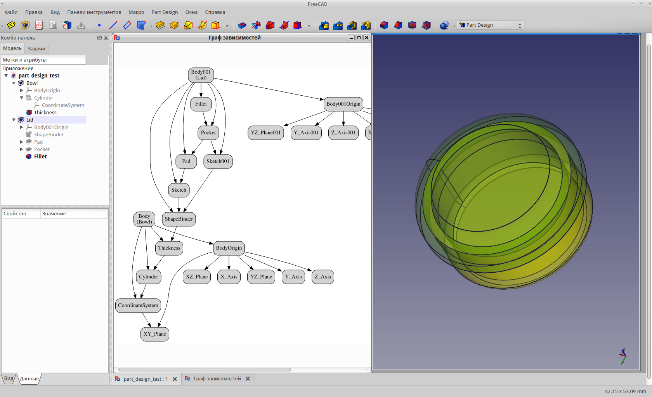Select the Thickness tool
Image resolution: width=652 pixels, height=397 pixels.
[427, 25]
